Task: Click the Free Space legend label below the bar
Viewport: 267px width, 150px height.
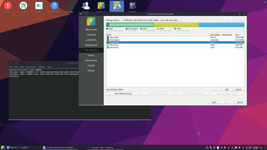Action: click(x=133, y=29)
